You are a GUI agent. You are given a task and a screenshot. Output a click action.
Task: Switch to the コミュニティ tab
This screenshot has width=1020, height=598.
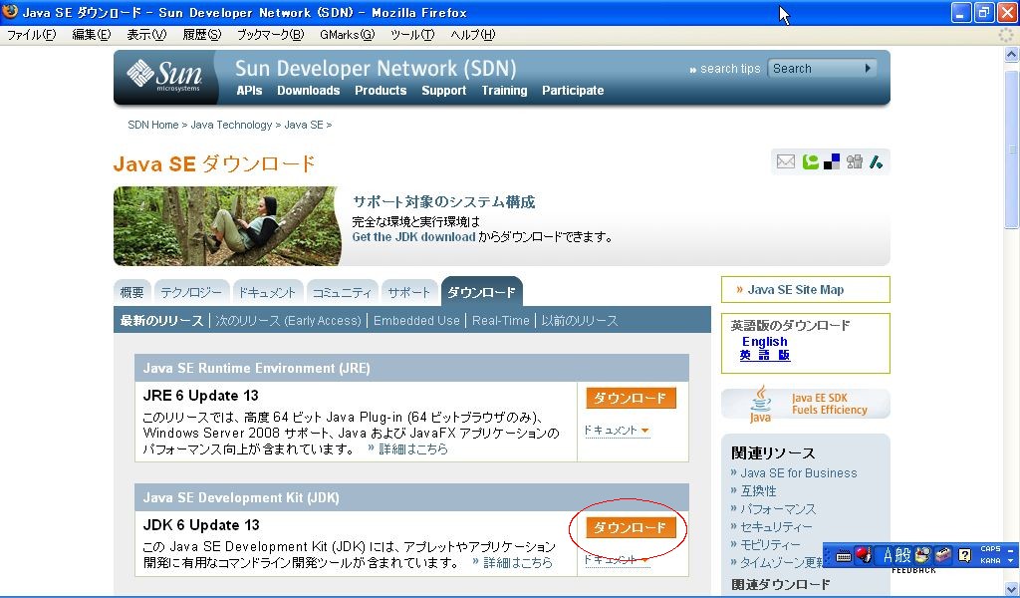pos(342,293)
